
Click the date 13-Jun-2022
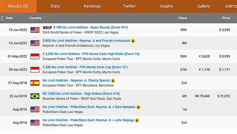point(18,43)
